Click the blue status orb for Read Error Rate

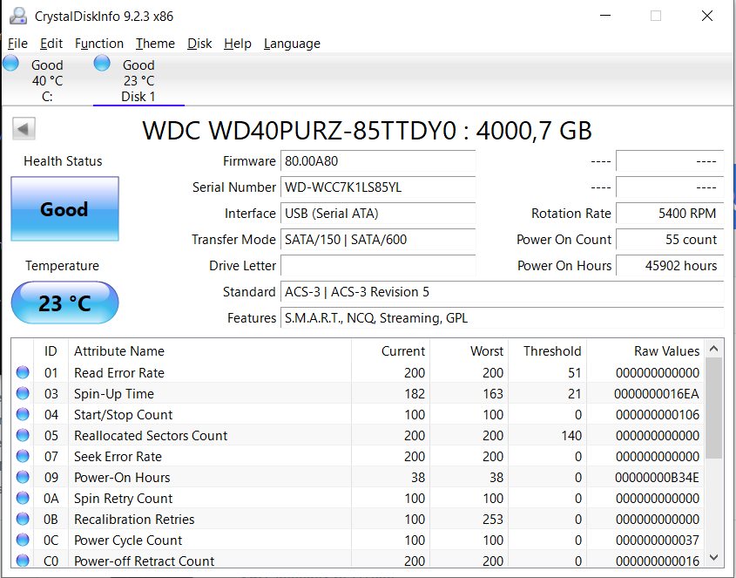(23, 373)
